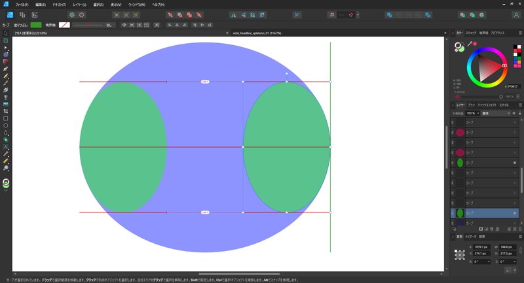Click the stroke width line control
Viewport: 524px width, 283px height.
coord(88,25)
